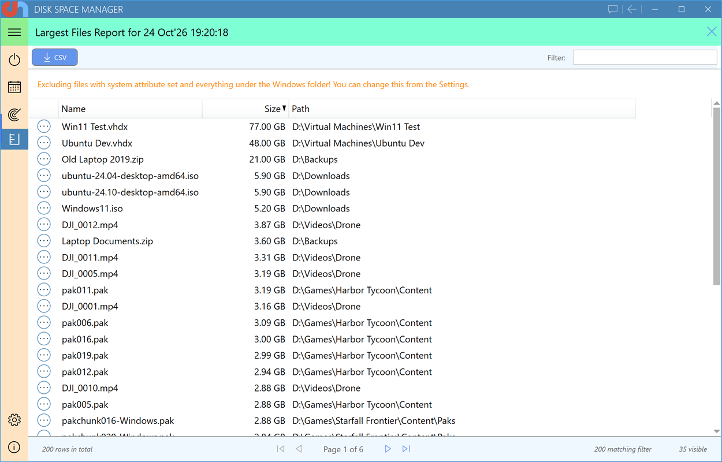722x462 pixels.
Task: Open actions menu for pak019.pak
Action: [x=44, y=355]
